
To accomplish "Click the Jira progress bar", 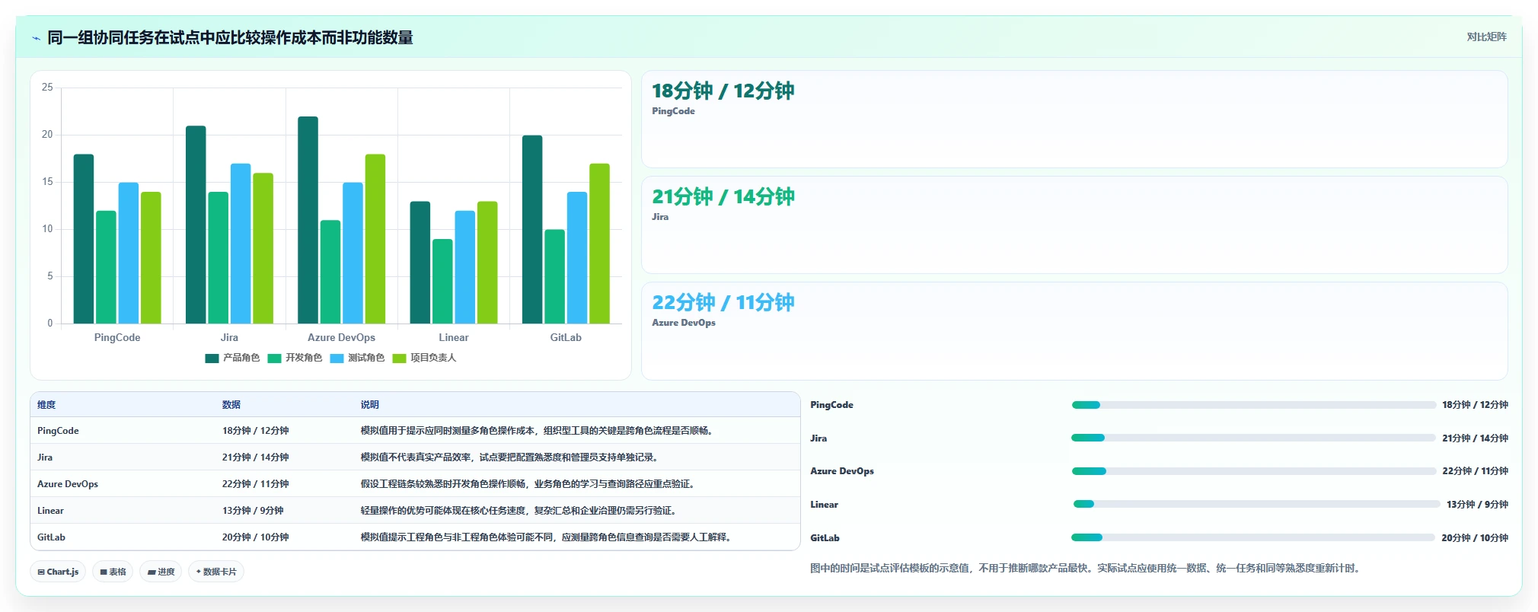I will pos(1253,438).
